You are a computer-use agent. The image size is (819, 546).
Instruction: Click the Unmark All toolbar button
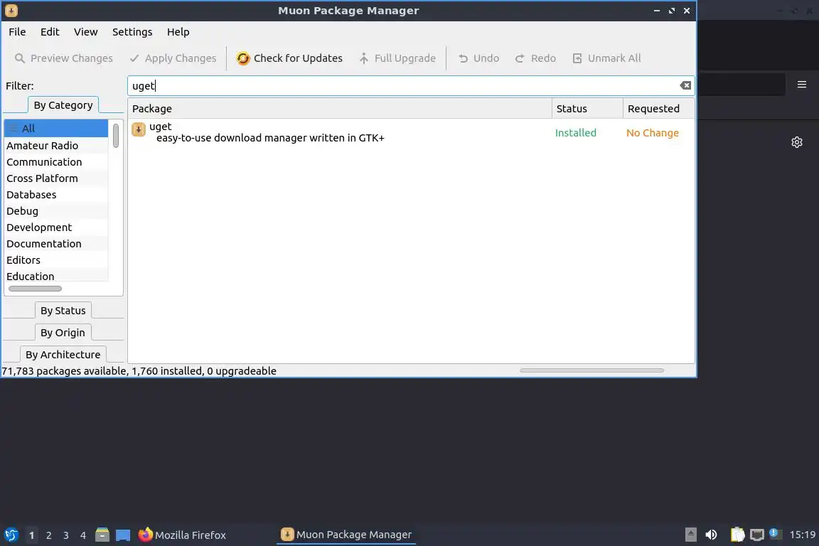coord(607,58)
